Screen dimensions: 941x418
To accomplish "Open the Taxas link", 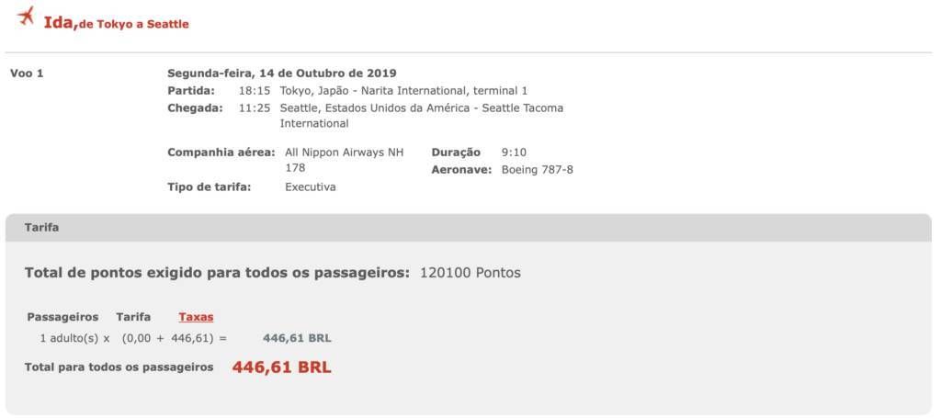I will tap(196, 317).
